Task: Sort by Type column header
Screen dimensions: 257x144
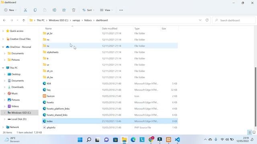Action: (137, 28)
